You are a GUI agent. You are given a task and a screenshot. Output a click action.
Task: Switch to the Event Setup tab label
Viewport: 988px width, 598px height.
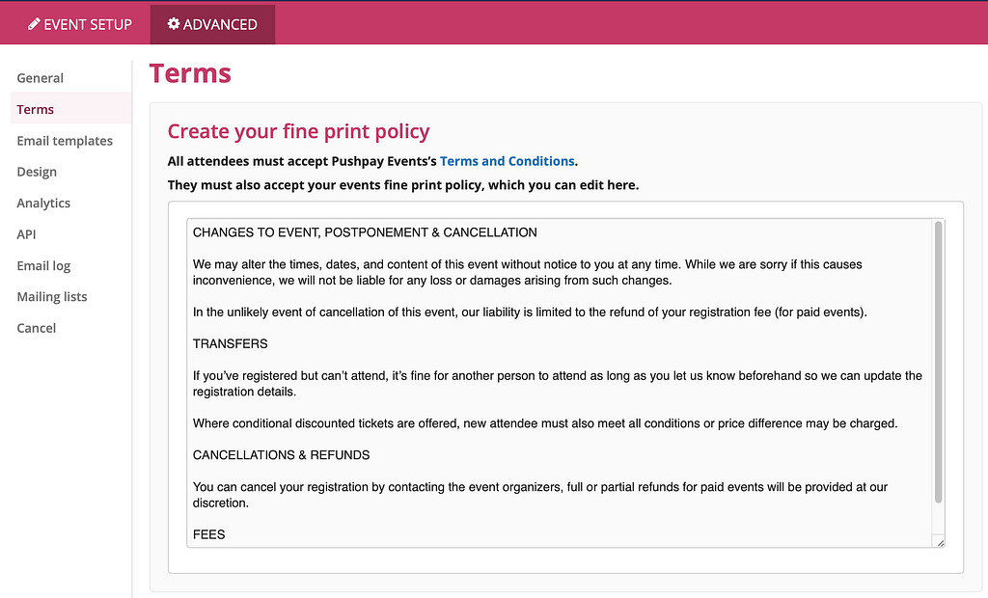coord(88,24)
